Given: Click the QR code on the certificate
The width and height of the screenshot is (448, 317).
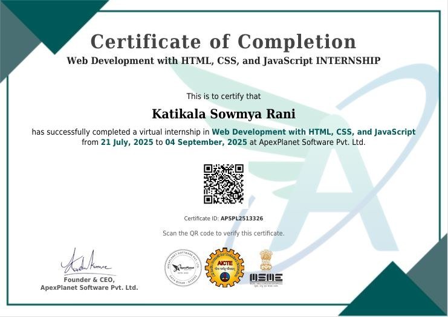Looking at the screenshot, I should coord(224,184).
